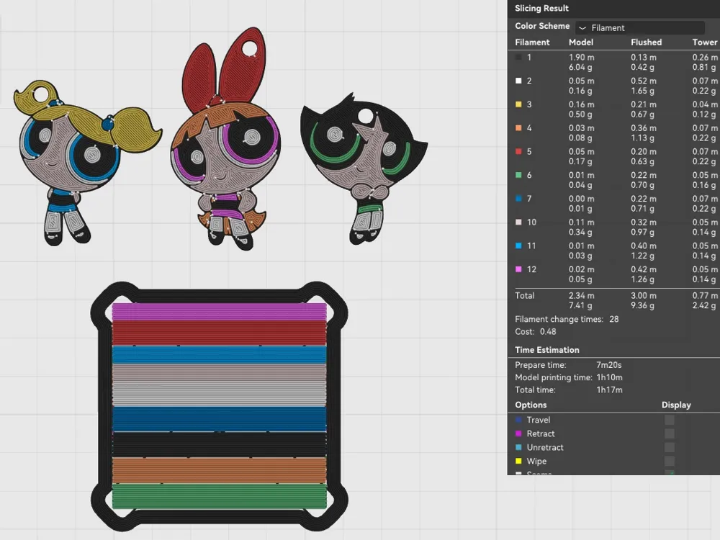This screenshot has height=540, width=720.
Task: Click the Display column header
Action: click(x=676, y=405)
